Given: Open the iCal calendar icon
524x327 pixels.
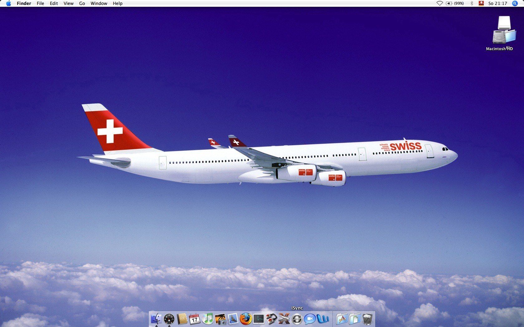Looking at the screenshot, I should pos(195,319).
